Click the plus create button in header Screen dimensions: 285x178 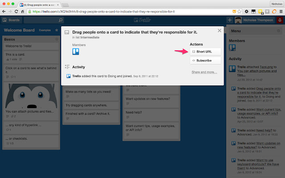pyautogui.click(x=230, y=20)
